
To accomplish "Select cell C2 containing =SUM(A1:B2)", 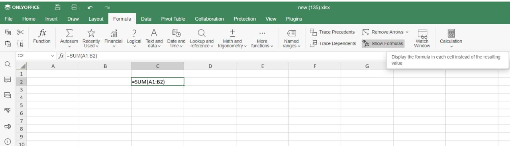I will click(158, 82).
